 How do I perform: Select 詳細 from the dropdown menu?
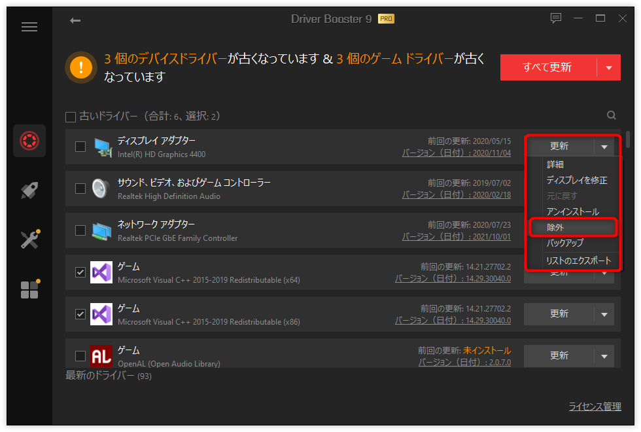pyautogui.click(x=555, y=164)
